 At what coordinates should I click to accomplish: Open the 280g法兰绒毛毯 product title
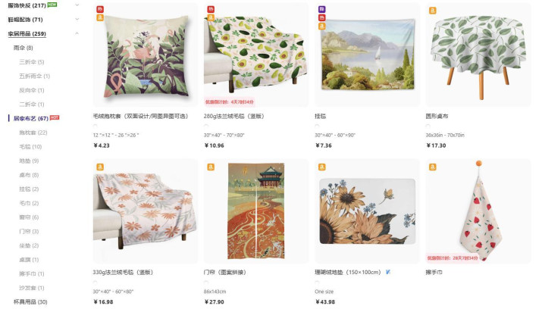click(x=233, y=117)
